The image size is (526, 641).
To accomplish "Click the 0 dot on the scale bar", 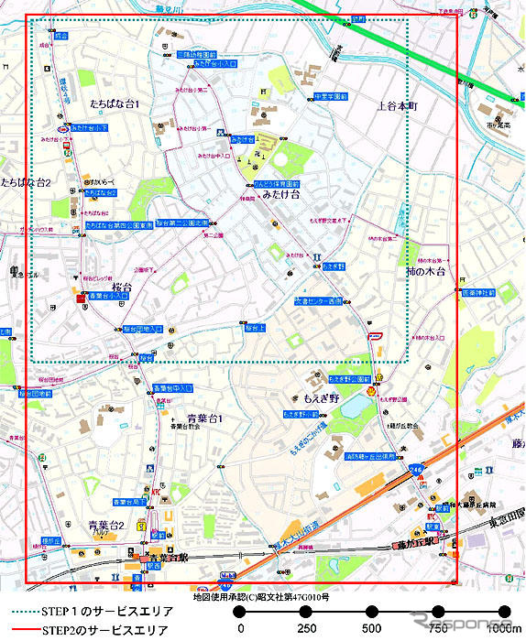I will pos(240,612).
